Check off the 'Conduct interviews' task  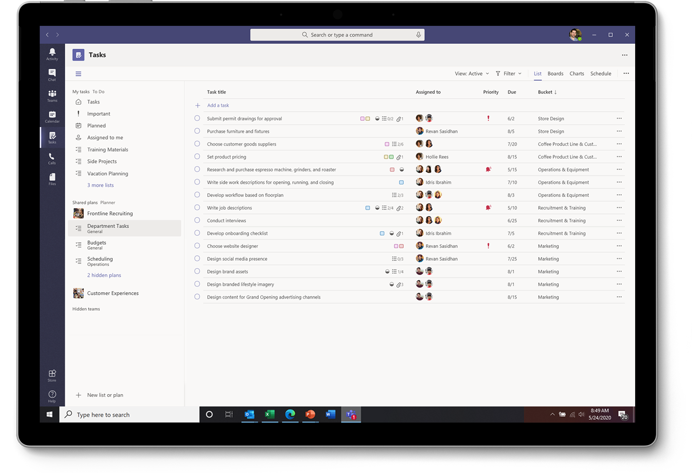[x=198, y=220]
